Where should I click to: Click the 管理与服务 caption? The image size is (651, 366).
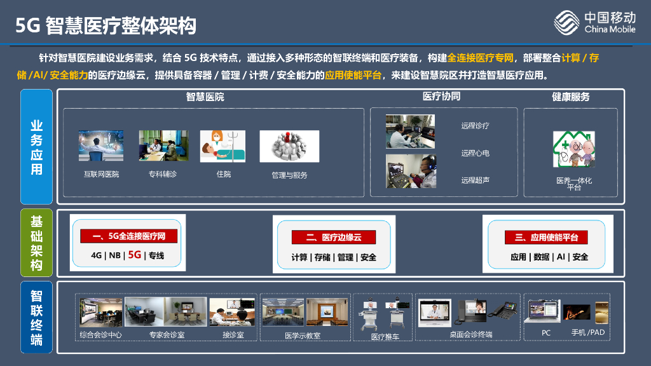(x=289, y=175)
